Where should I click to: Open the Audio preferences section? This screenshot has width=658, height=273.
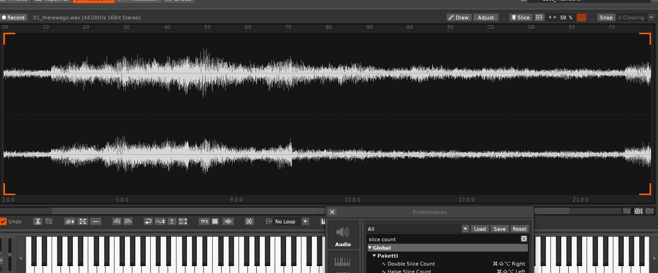pos(343,235)
